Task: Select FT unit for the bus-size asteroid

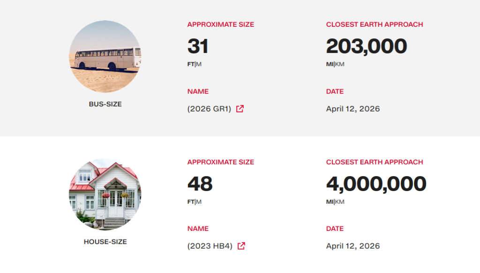Action: click(191, 64)
